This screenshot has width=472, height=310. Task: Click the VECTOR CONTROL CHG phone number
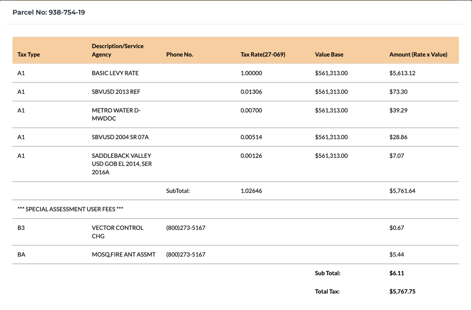click(186, 228)
